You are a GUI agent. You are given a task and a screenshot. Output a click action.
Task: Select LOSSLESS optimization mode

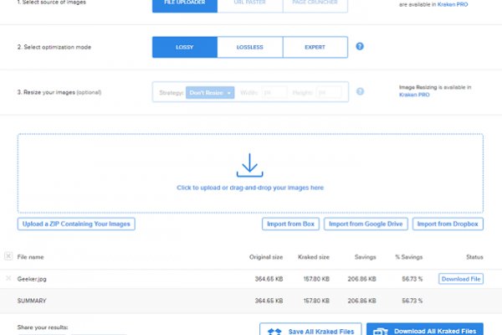(249, 48)
